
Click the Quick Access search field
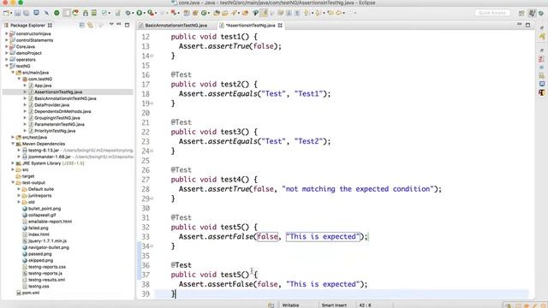(x=491, y=13)
